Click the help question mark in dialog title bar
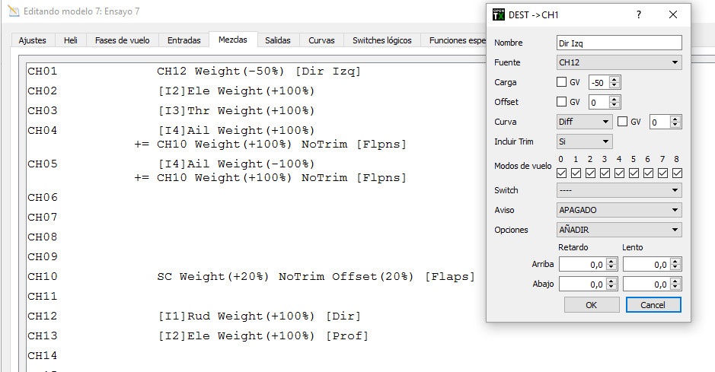Viewport: 715px width, 372px height. 638,14
